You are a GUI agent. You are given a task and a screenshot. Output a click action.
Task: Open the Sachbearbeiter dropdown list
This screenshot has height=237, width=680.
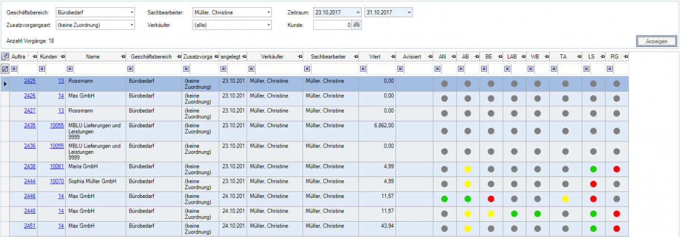pyautogui.click(x=268, y=12)
